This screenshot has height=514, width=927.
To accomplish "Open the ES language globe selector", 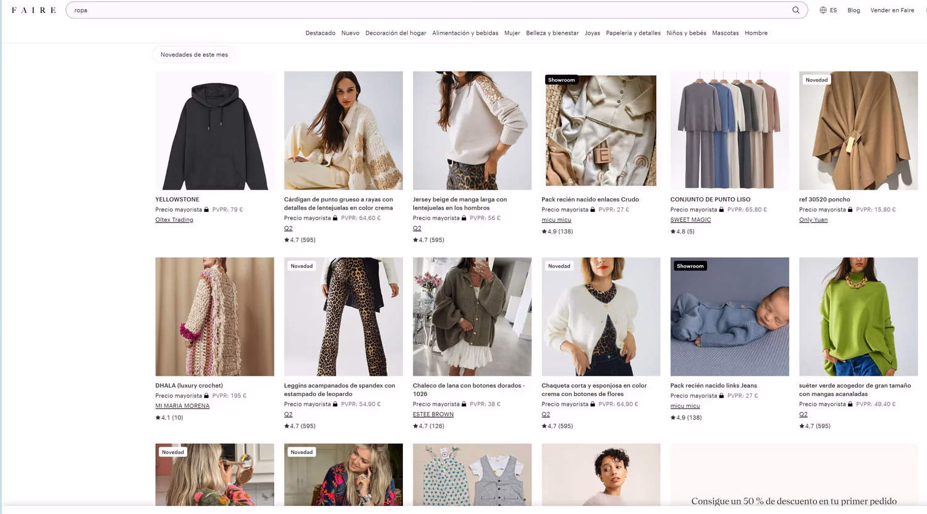I will [828, 10].
